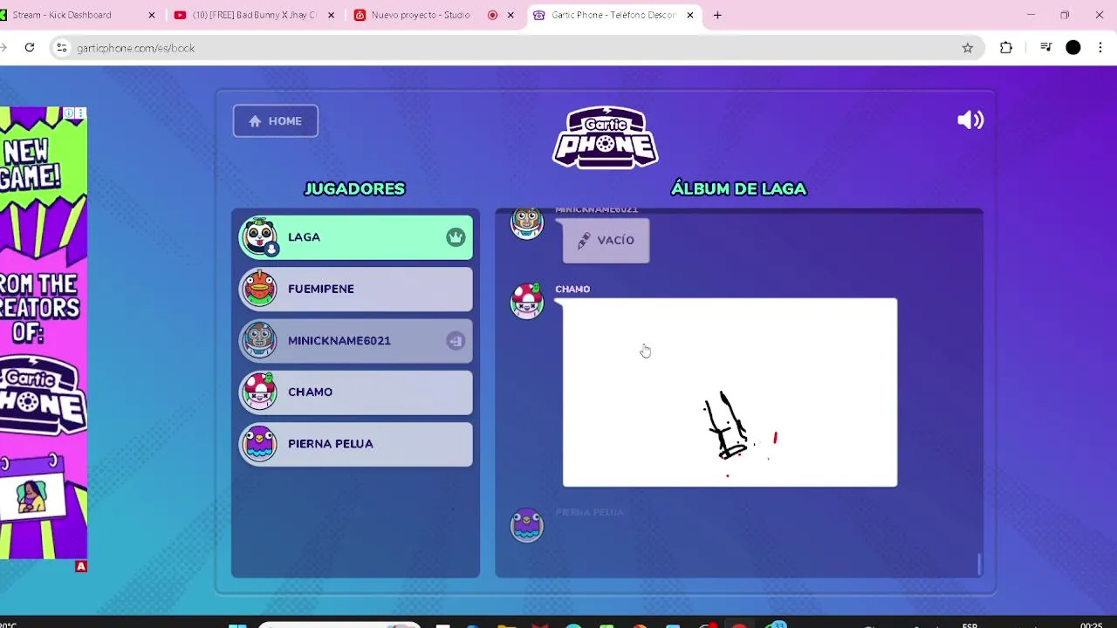The width and height of the screenshot is (1117, 628).
Task: Open the New Game advertisement banner
Action: pyautogui.click(x=44, y=332)
